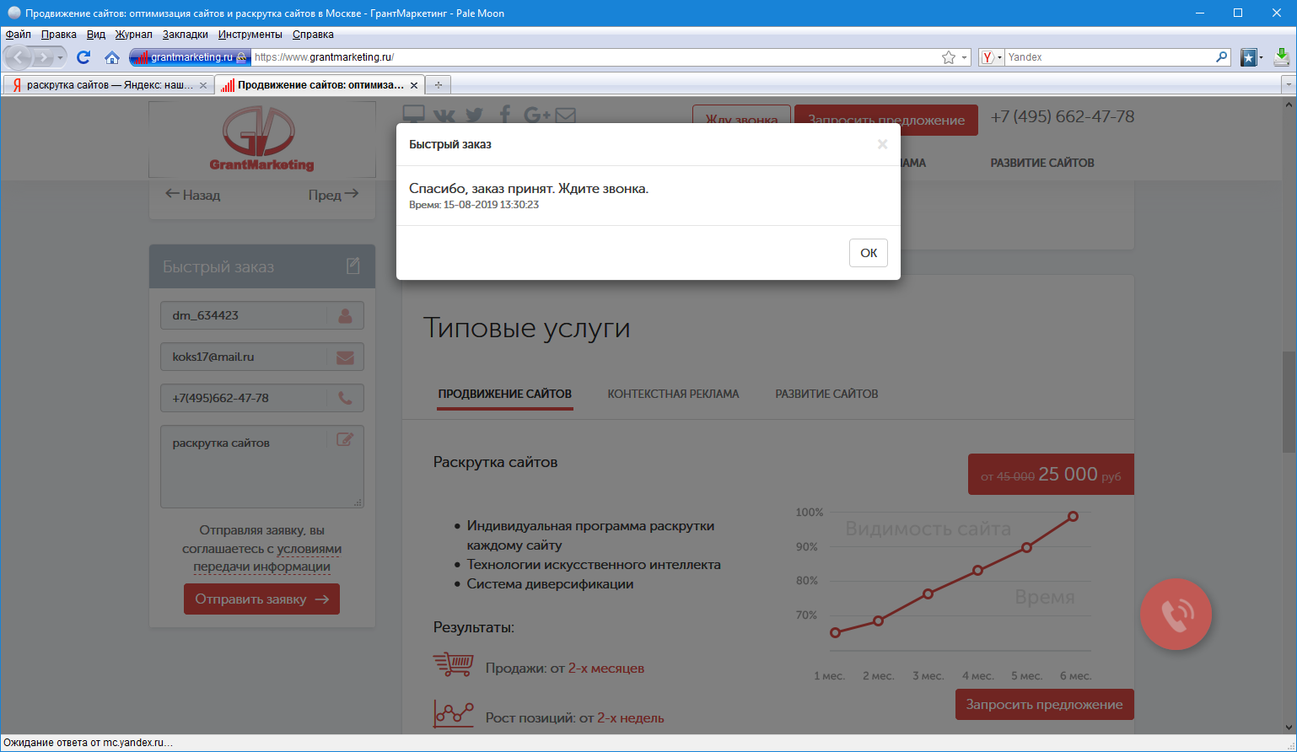1297x752 pixels.
Task: Select 'РАЗВИТИЕ САЙТОВ' services tab
Action: (x=826, y=394)
